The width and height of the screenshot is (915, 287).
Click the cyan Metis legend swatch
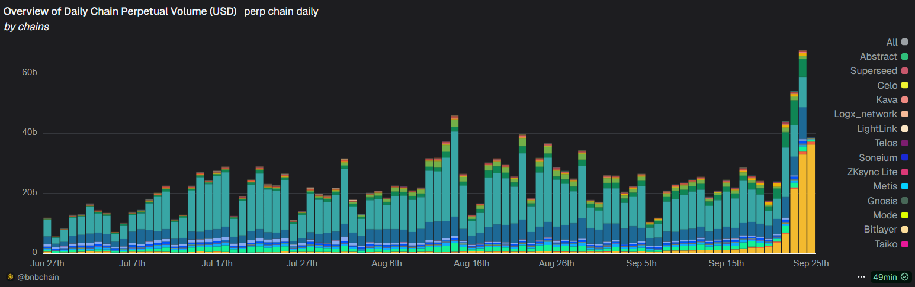pos(904,187)
